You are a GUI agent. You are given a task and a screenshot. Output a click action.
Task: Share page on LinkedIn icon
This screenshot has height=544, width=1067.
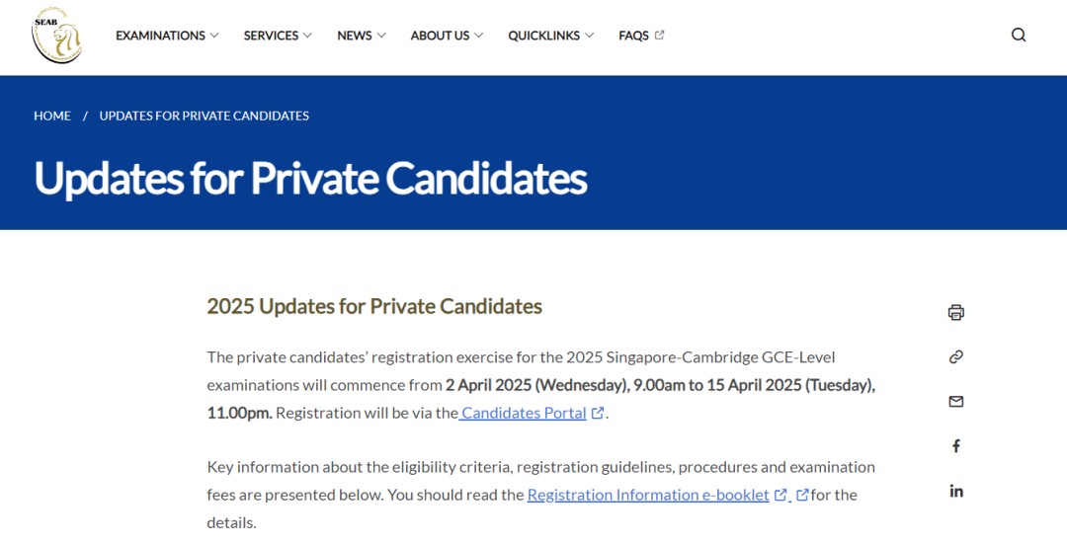(955, 491)
